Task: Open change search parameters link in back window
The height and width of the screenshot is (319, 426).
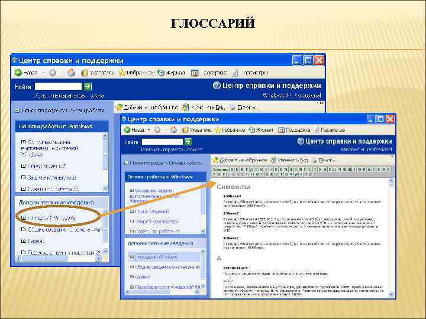Action: coord(69,96)
